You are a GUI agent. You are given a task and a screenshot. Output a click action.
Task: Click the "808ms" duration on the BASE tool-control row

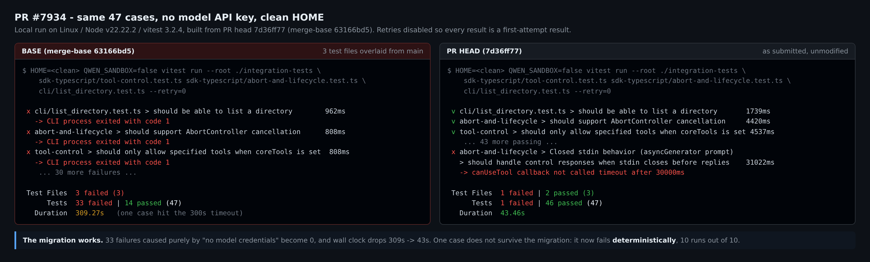[x=339, y=152]
